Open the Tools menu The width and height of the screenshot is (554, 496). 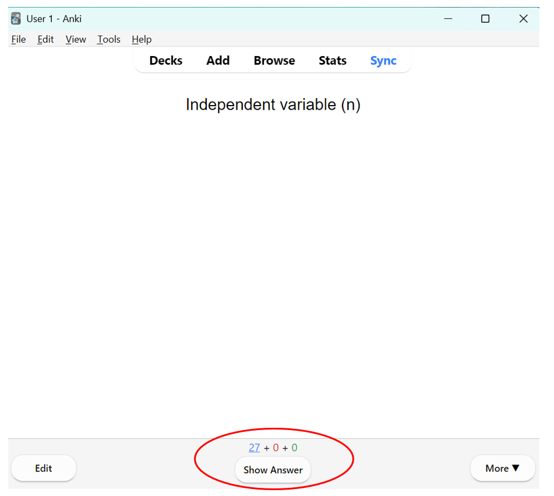click(109, 39)
